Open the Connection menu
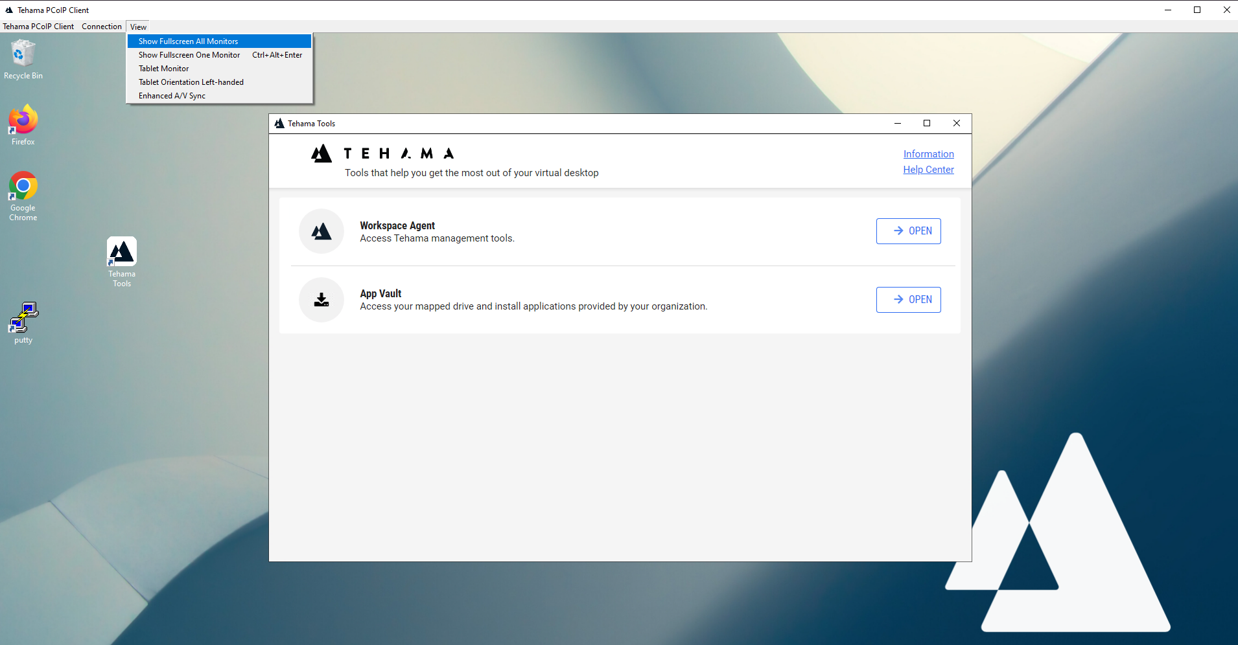The width and height of the screenshot is (1238, 645). [x=102, y=27]
